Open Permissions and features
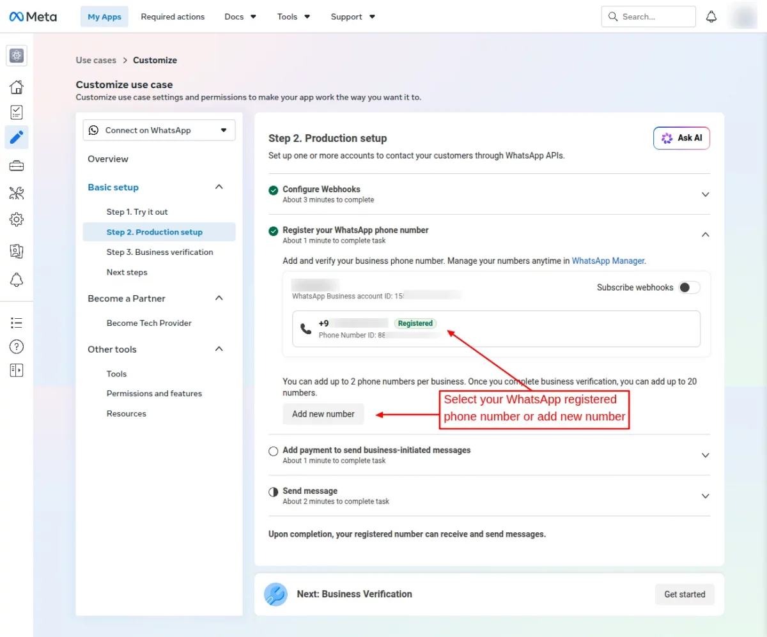Image resolution: width=767 pixels, height=637 pixels. click(154, 394)
